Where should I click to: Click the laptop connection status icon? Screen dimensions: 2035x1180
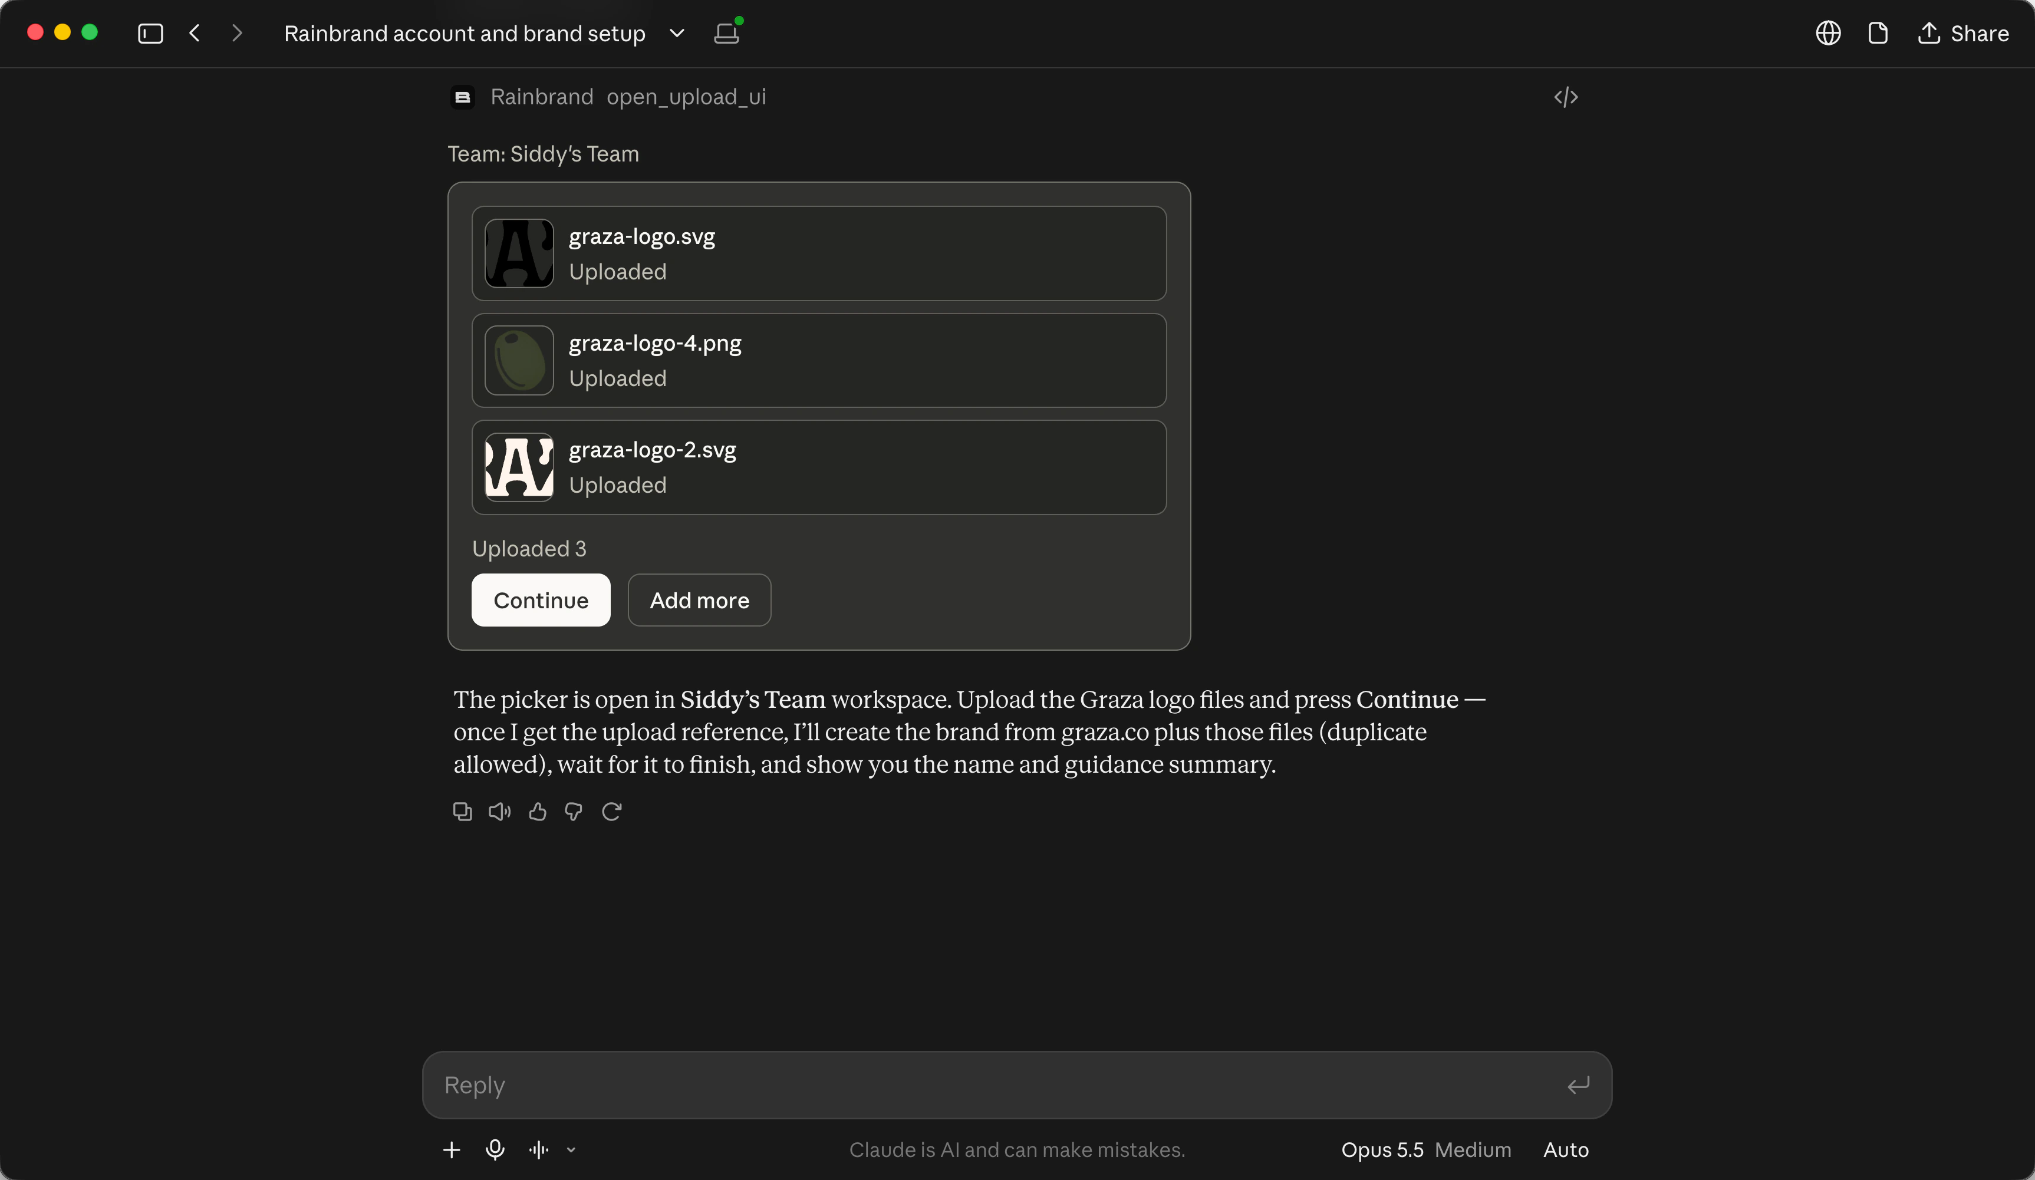click(x=727, y=32)
